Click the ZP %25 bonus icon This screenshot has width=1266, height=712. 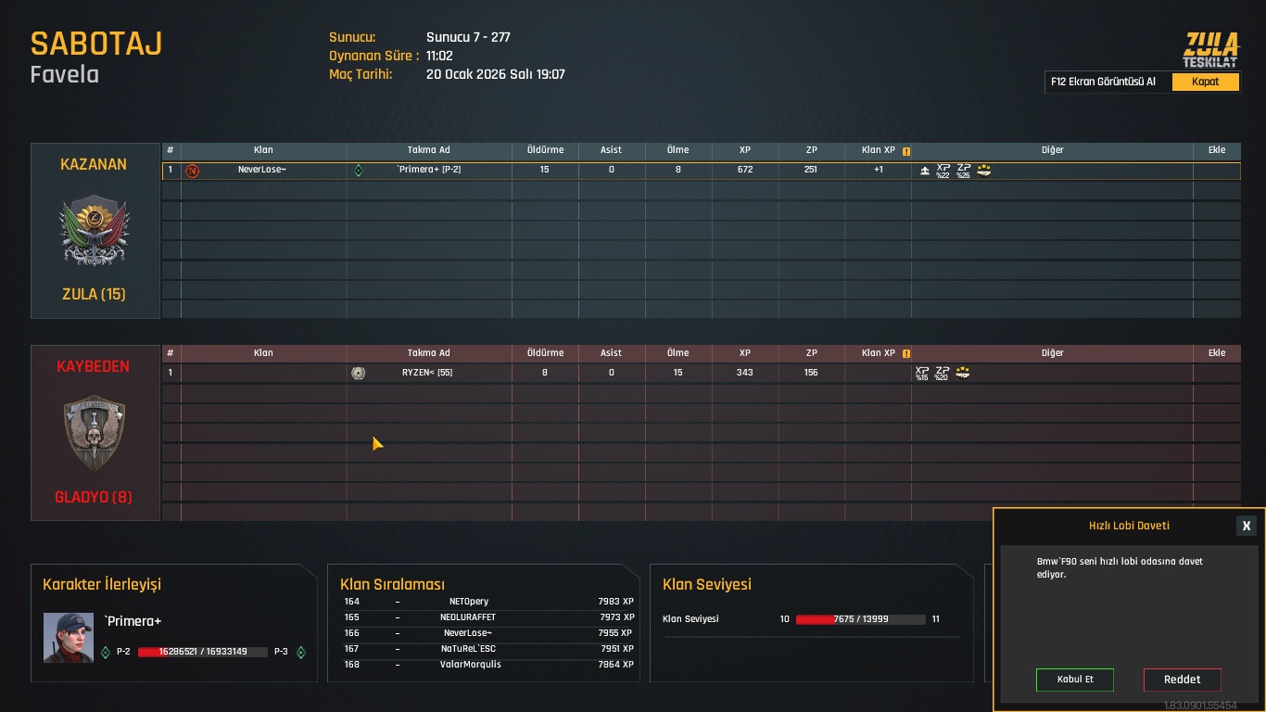pyautogui.click(x=964, y=171)
